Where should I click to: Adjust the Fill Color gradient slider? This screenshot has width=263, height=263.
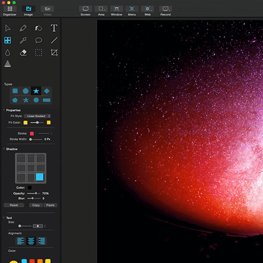37,123
